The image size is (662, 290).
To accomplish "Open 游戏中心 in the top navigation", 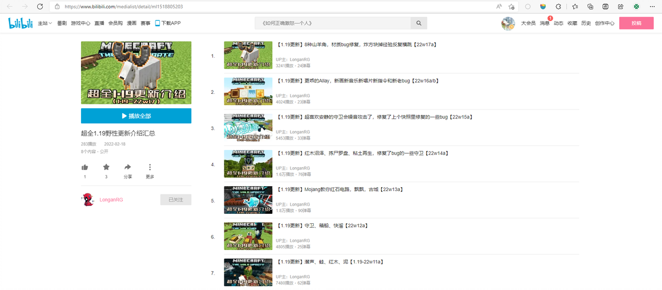I will (x=80, y=23).
